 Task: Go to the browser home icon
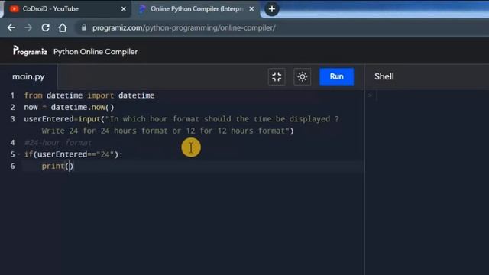pos(63,27)
